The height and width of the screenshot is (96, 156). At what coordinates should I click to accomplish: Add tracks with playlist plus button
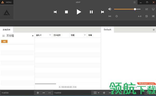[x=104, y=93]
